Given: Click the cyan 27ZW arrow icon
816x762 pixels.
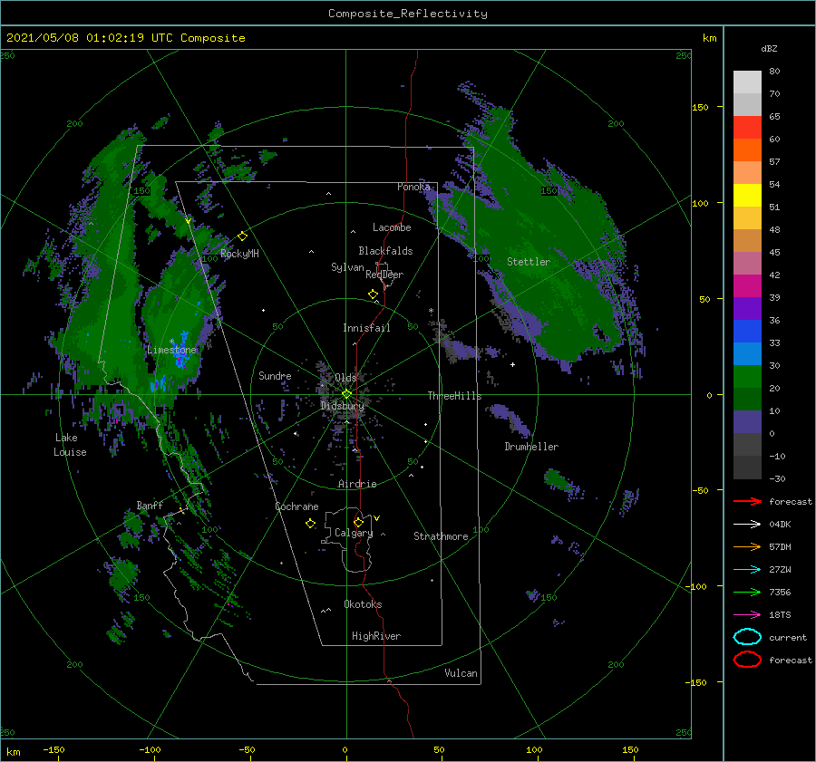Looking at the screenshot, I should 747,570.
